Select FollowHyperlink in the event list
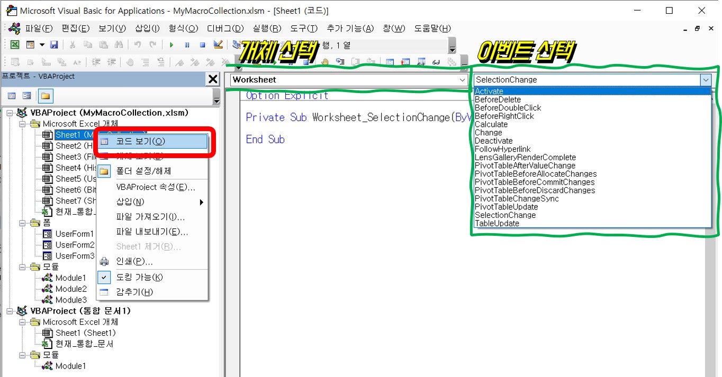This screenshot has height=377, width=722. (592, 149)
